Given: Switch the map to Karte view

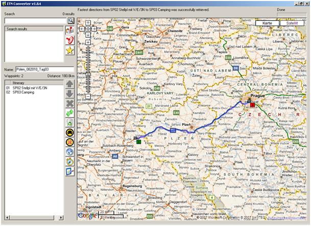Looking at the screenshot, I should click(267, 23).
